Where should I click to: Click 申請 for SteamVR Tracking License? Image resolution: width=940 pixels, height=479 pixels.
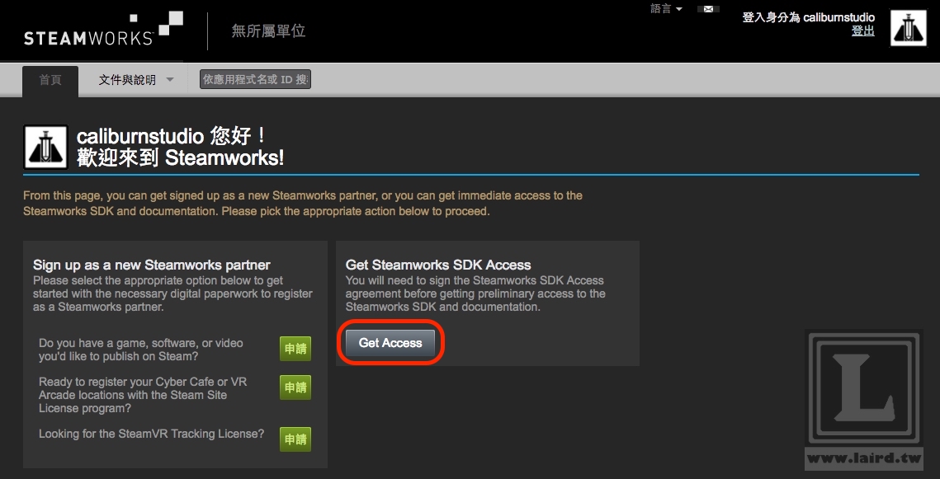pos(295,439)
